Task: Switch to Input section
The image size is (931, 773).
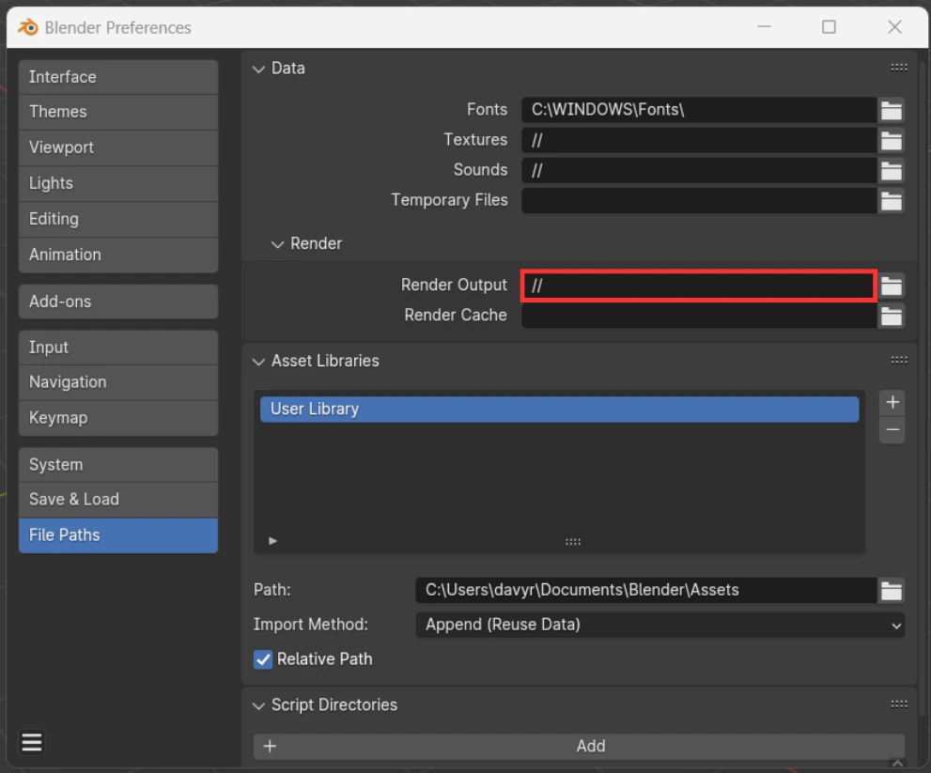Action: pyautogui.click(x=118, y=348)
